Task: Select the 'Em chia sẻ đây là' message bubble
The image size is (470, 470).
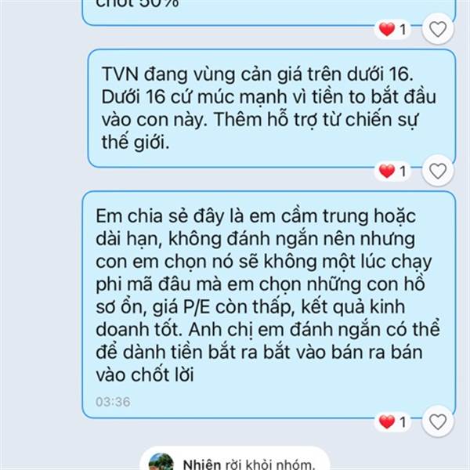Action: [269, 304]
